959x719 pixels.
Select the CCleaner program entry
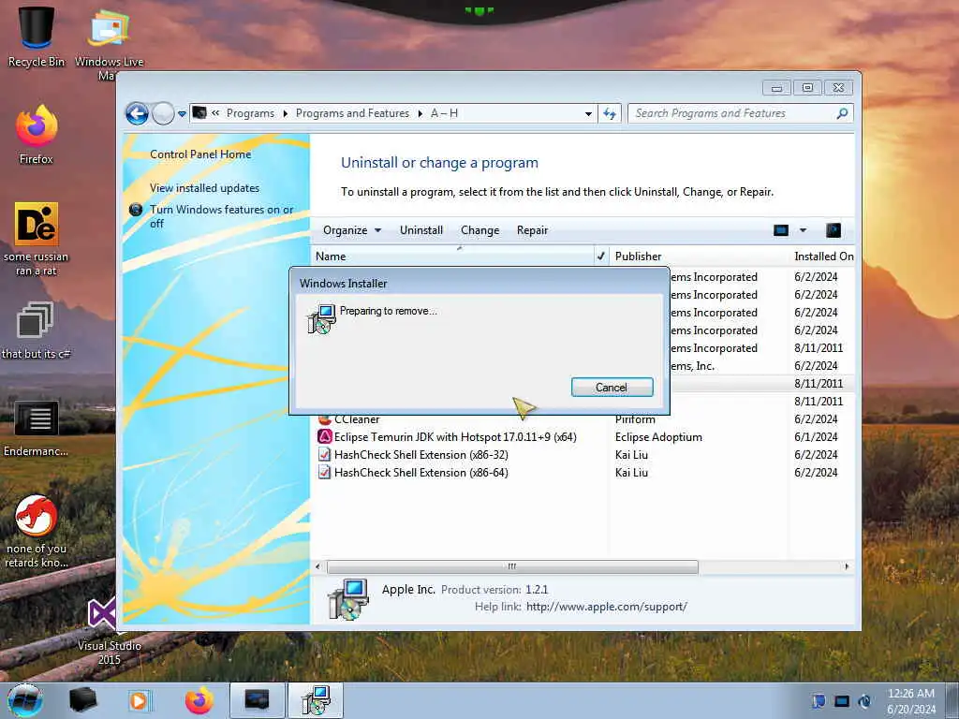pos(357,420)
